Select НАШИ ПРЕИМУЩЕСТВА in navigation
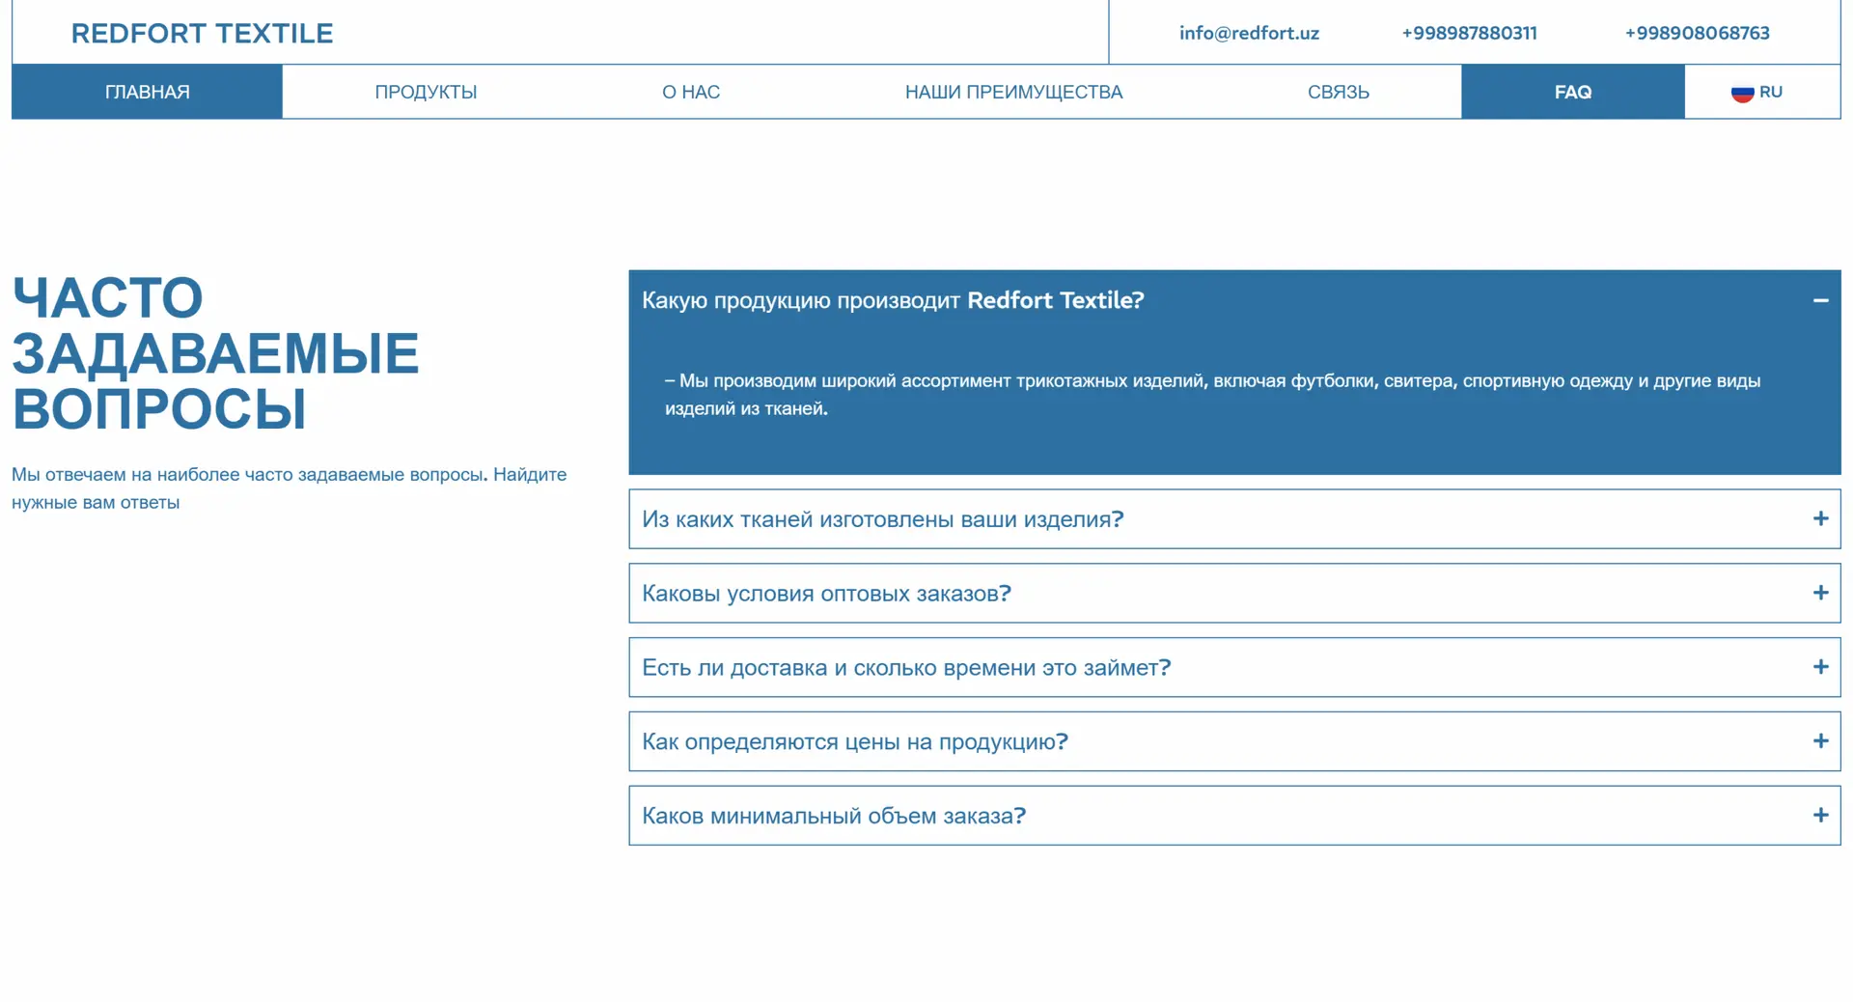Viewport: 1853px width, 1002px height. pos(1013,93)
